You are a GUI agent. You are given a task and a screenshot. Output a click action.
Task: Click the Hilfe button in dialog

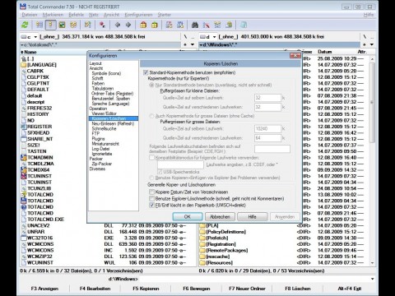pos(252,216)
